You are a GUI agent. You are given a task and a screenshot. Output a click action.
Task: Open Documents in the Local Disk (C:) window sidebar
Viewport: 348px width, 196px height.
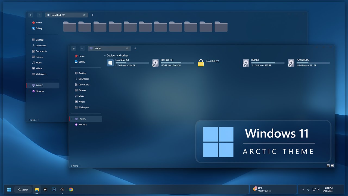tap(39, 51)
